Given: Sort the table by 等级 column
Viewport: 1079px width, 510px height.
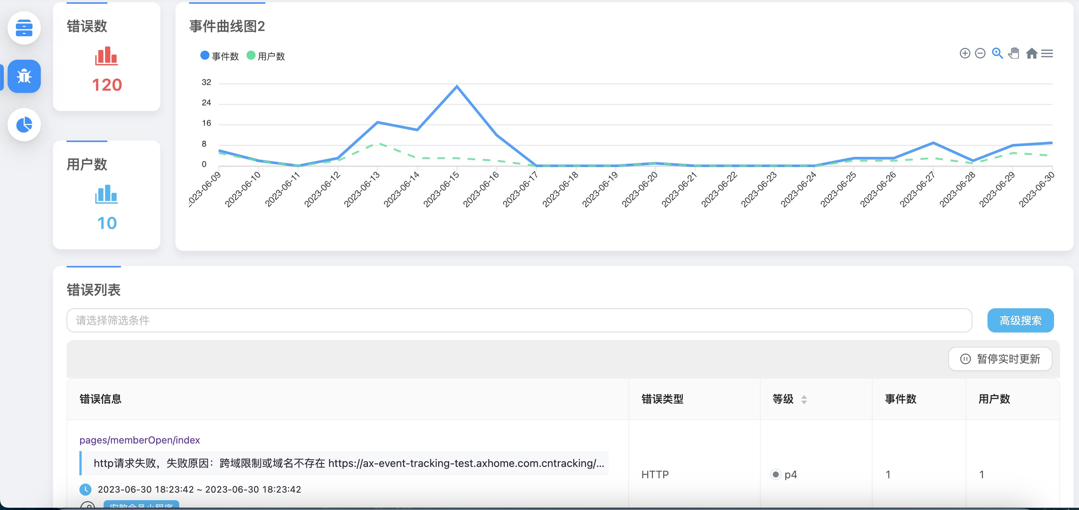Looking at the screenshot, I should pos(804,399).
